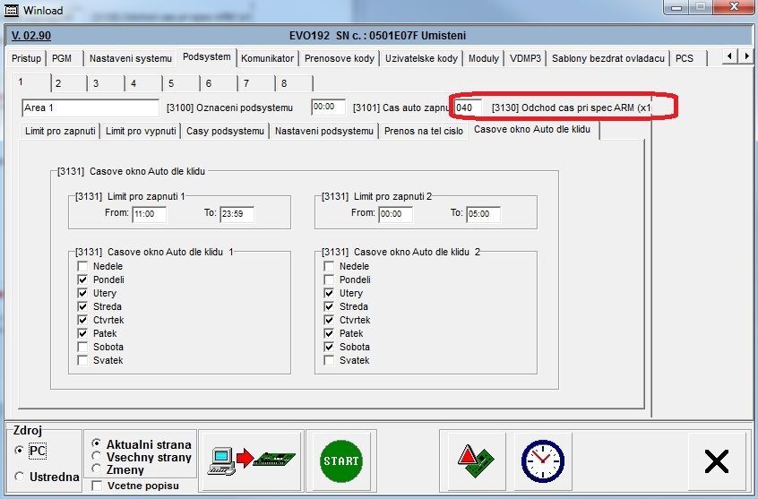Open the Casy podsystemu sub-tab
The image size is (758, 499).
click(225, 131)
